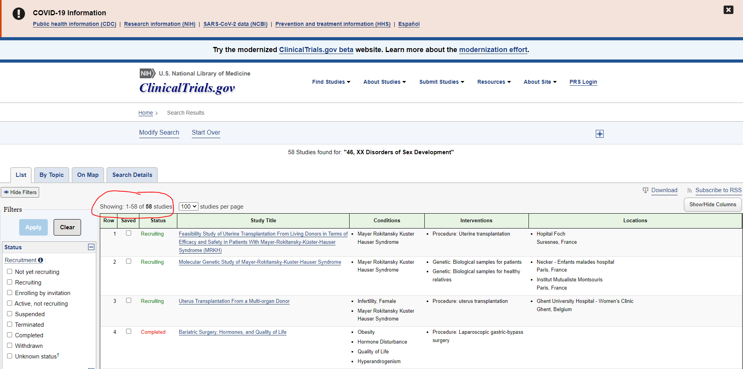The width and height of the screenshot is (743, 369).
Task: Collapse the Status filter section
Action: pos(91,247)
